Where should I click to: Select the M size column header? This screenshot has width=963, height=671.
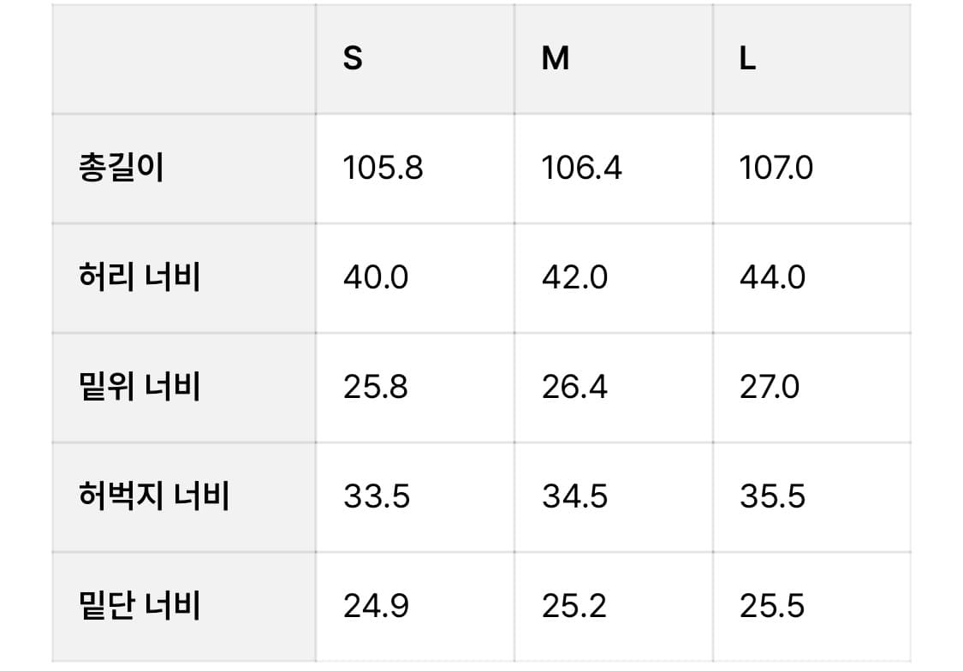[x=556, y=59]
